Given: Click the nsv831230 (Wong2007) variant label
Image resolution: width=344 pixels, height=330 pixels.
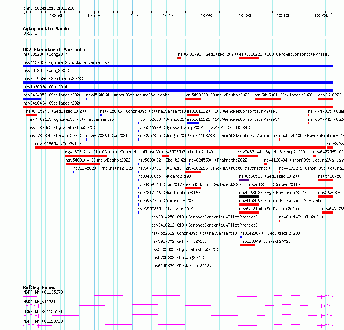Looking at the screenshot, I should pyautogui.click(x=46, y=54).
